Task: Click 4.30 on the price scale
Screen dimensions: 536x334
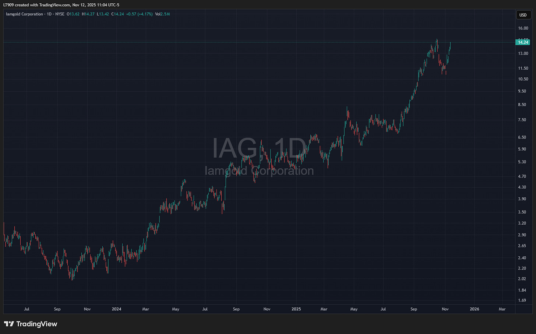Action: click(523, 187)
